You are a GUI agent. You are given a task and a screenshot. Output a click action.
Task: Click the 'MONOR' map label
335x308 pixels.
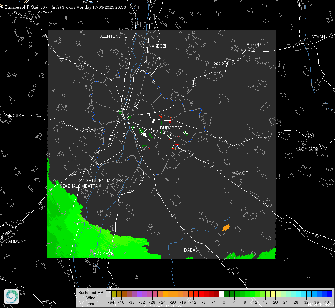click(241, 173)
